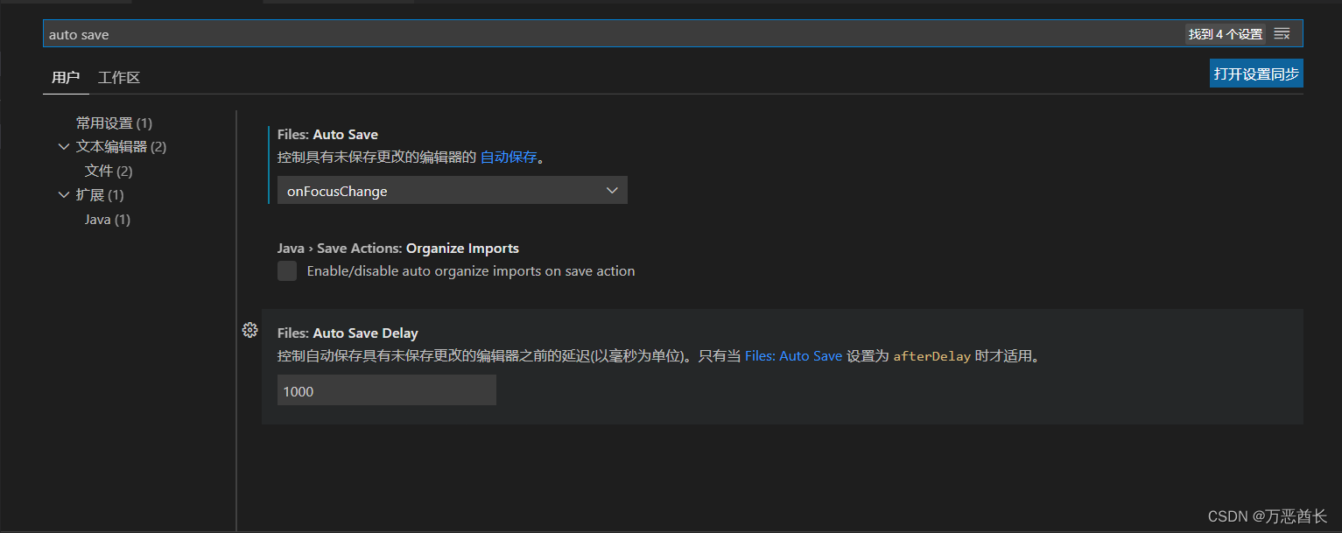Click the Auto Save Delay value field
This screenshot has width=1342, height=533.
click(386, 390)
